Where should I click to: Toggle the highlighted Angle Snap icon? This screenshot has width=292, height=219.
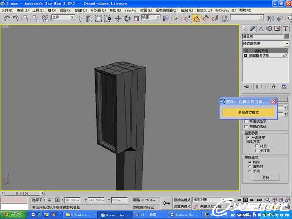(196, 18)
